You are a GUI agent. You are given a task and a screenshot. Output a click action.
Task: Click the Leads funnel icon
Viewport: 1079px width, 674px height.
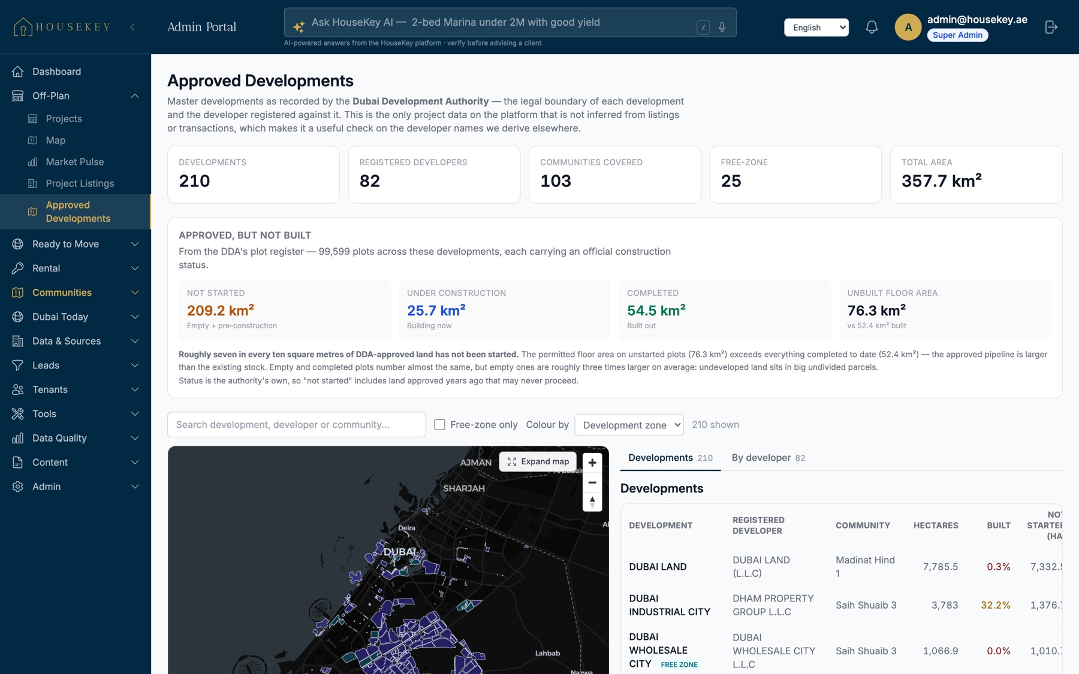(x=18, y=365)
